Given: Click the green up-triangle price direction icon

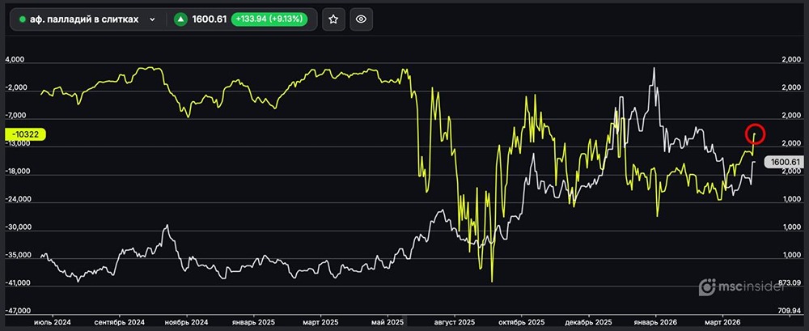Looking at the screenshot, I should click(x=180, y=19).
